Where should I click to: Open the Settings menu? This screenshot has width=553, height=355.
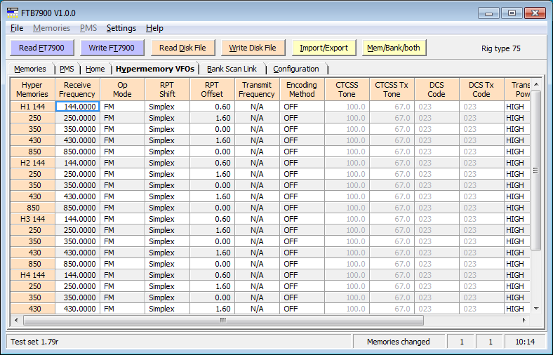point(121,28)
